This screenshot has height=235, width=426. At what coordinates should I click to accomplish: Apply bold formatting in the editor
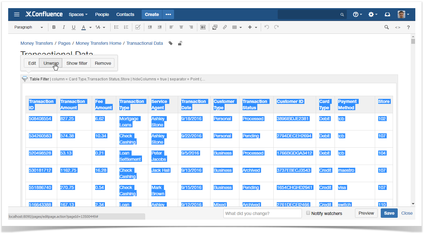pos(54,27)
